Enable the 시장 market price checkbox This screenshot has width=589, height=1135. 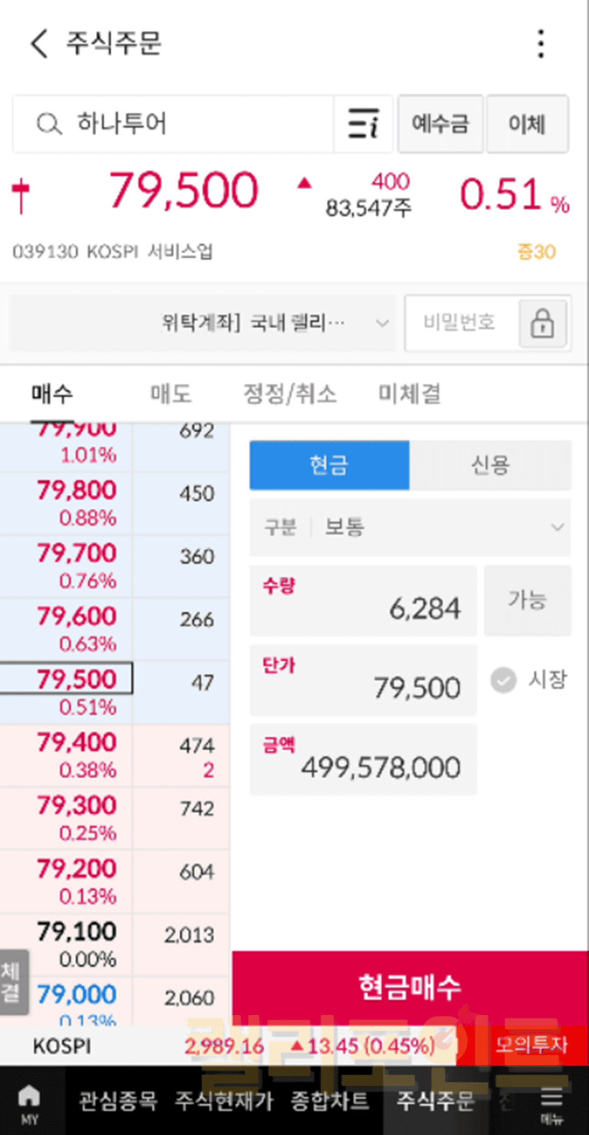[503, 680]
